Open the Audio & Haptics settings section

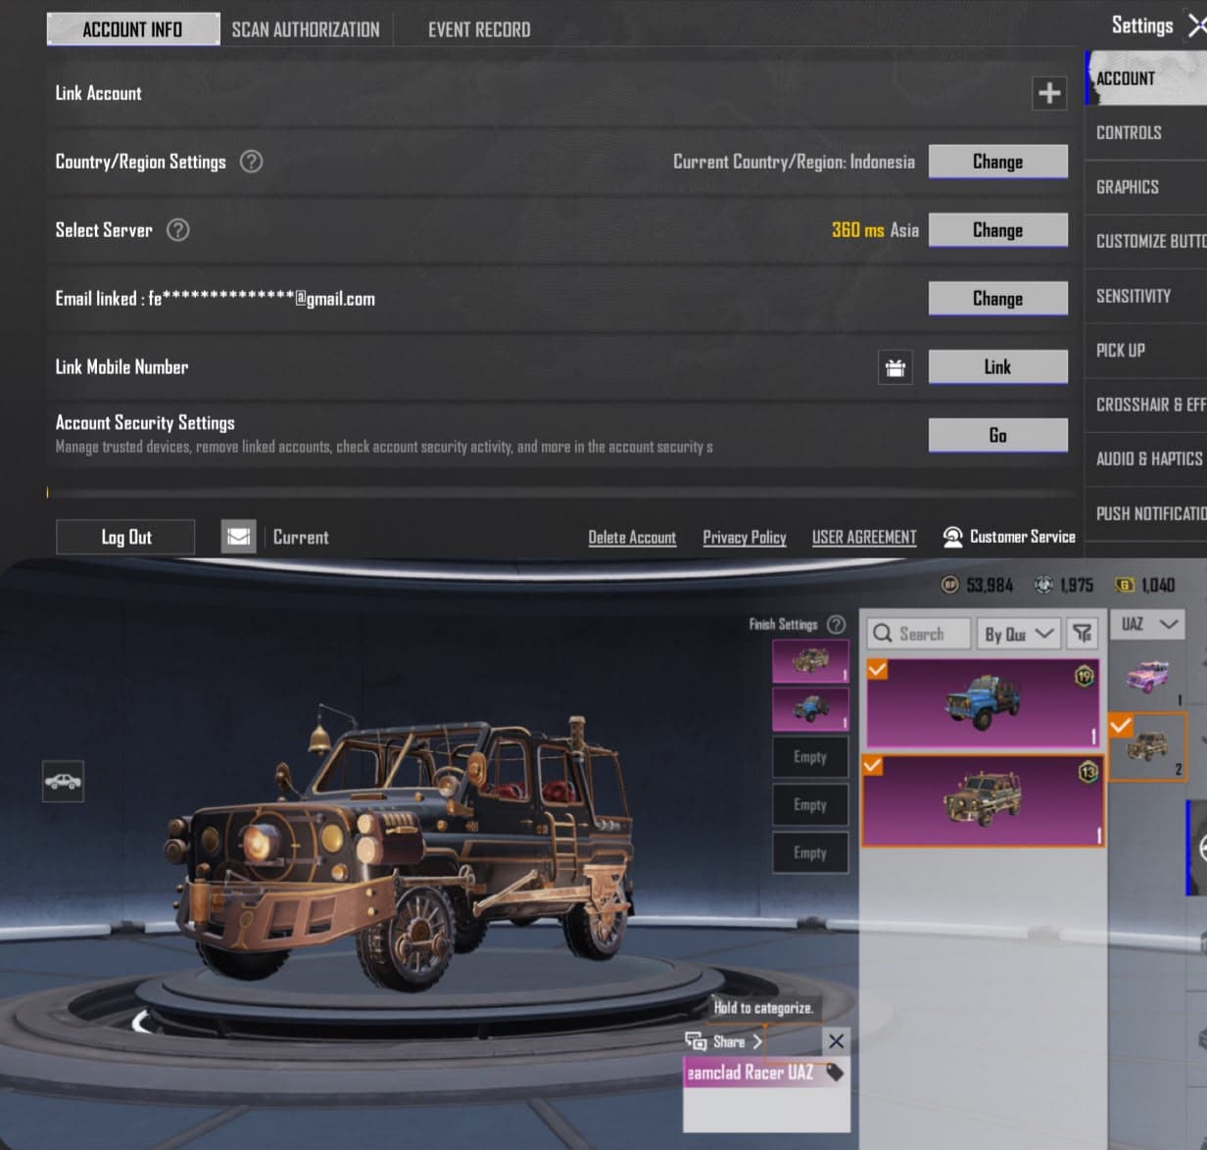tap(1145, 458)
